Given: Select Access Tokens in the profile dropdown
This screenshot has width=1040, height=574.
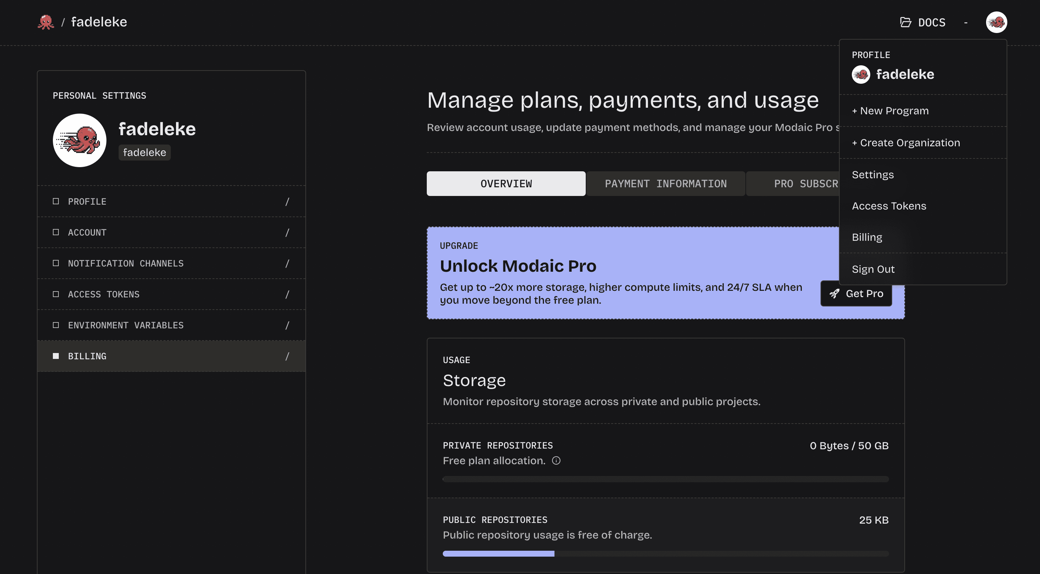Looking at the screenshot, I should (x=922, y=206).
